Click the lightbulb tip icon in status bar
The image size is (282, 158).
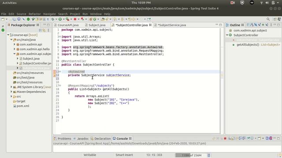coord(280,155)
